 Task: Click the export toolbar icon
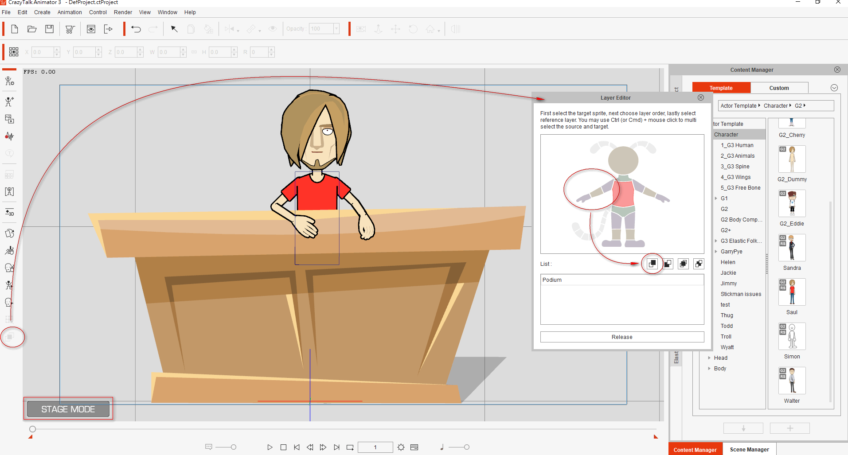click(108, 29)
